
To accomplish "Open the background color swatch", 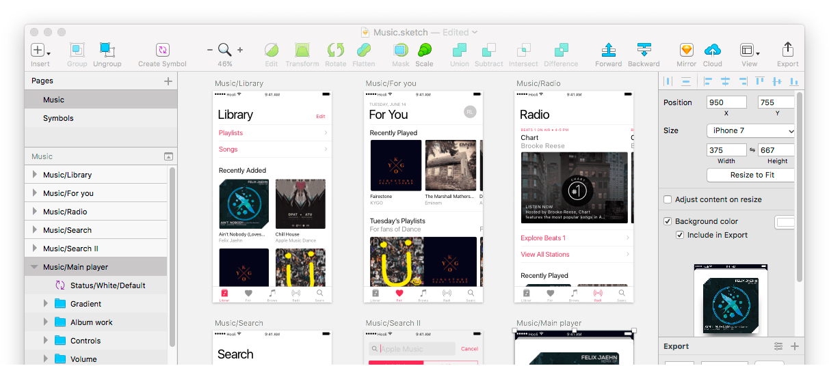I will coord(785,222).
